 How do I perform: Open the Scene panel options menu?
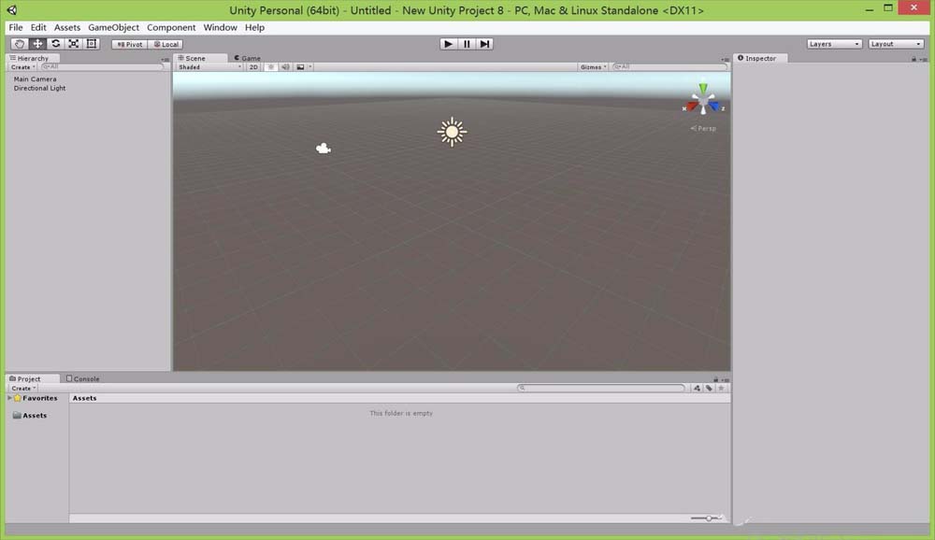[x=726, y=59]
